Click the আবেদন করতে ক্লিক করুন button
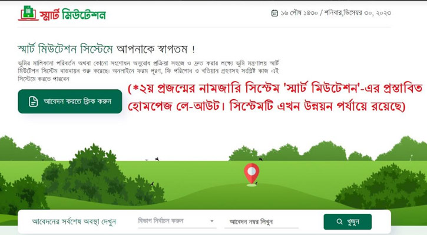Image resolution: width=427 pixels, height=235 pixels. pyautogui.click(x=70, y=101)
